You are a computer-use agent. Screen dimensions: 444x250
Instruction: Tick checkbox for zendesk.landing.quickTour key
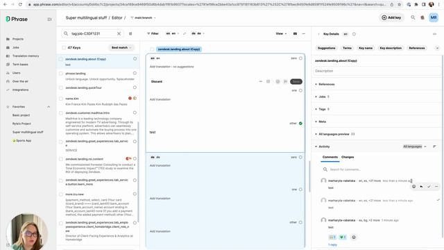(61, 87)
